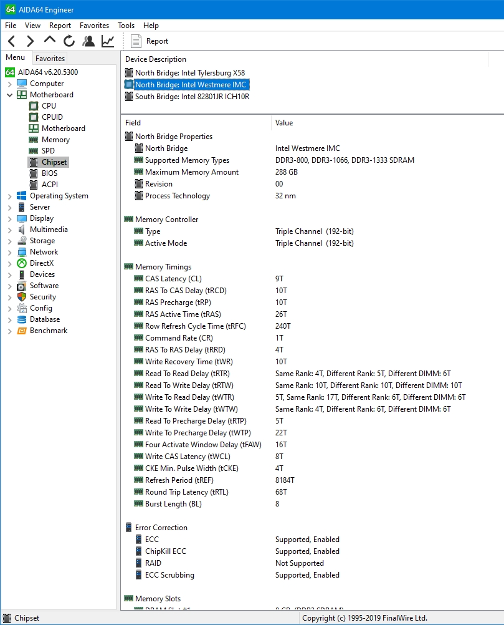Click the AIDA64 v6.20.5300 root icon
This screenshot has width=504, height=625.
pos(10,72)
